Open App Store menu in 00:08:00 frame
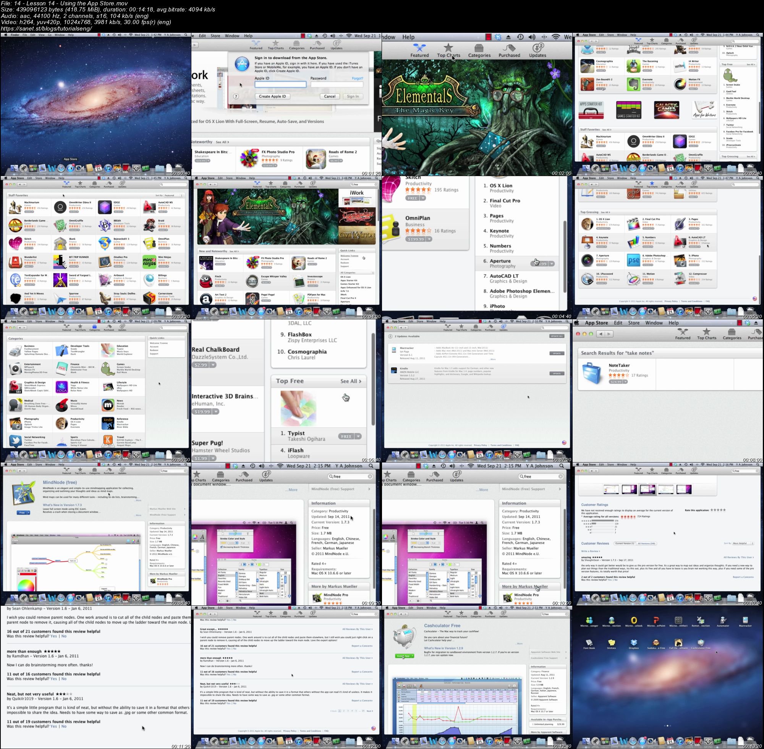Image resolution: width=764 pixels, height=749 pixels. [596, 323]
